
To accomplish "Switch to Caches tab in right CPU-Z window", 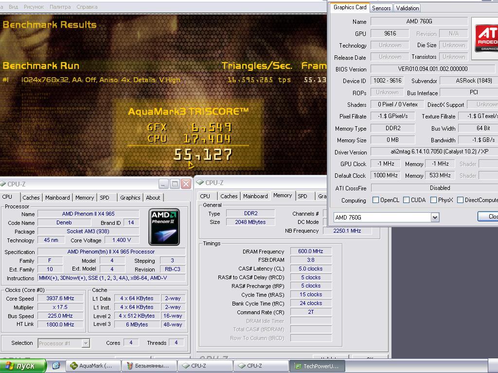I will tap(229, 196).
